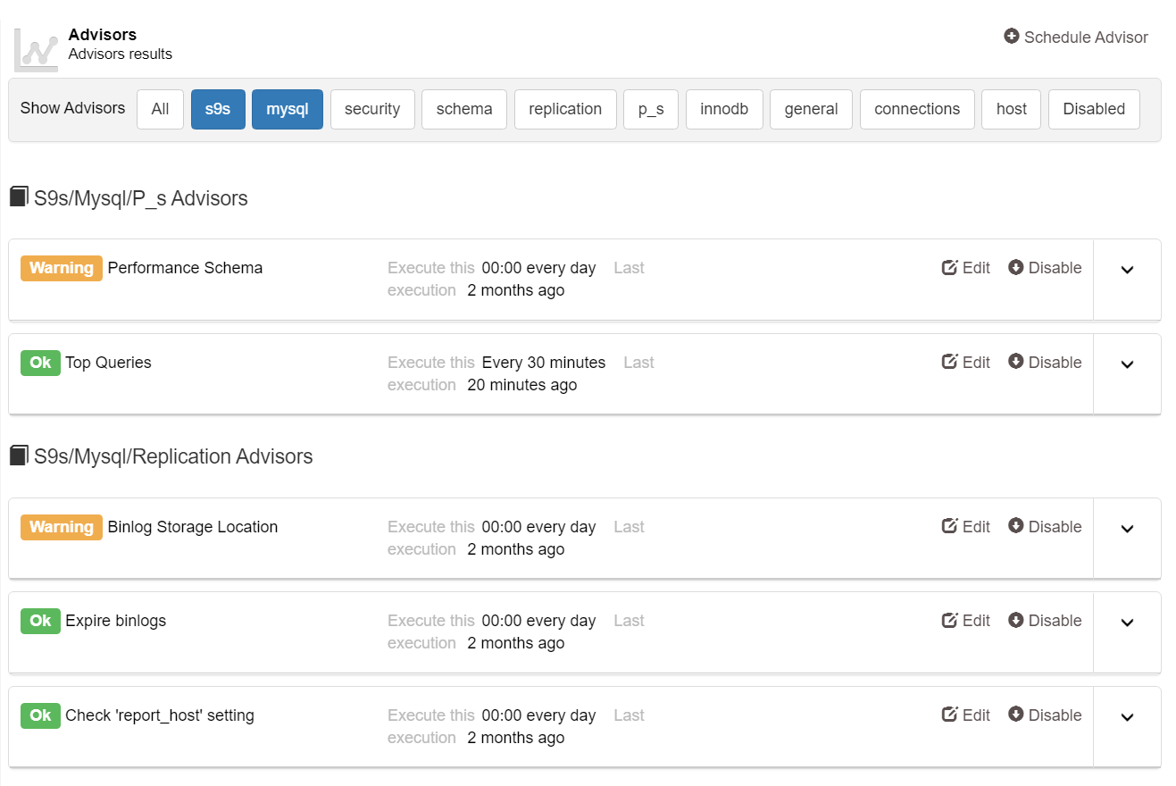Click Edit text for Binlog Storage Location
Screen dimensions: 1176x786
(x=976, y=527)
